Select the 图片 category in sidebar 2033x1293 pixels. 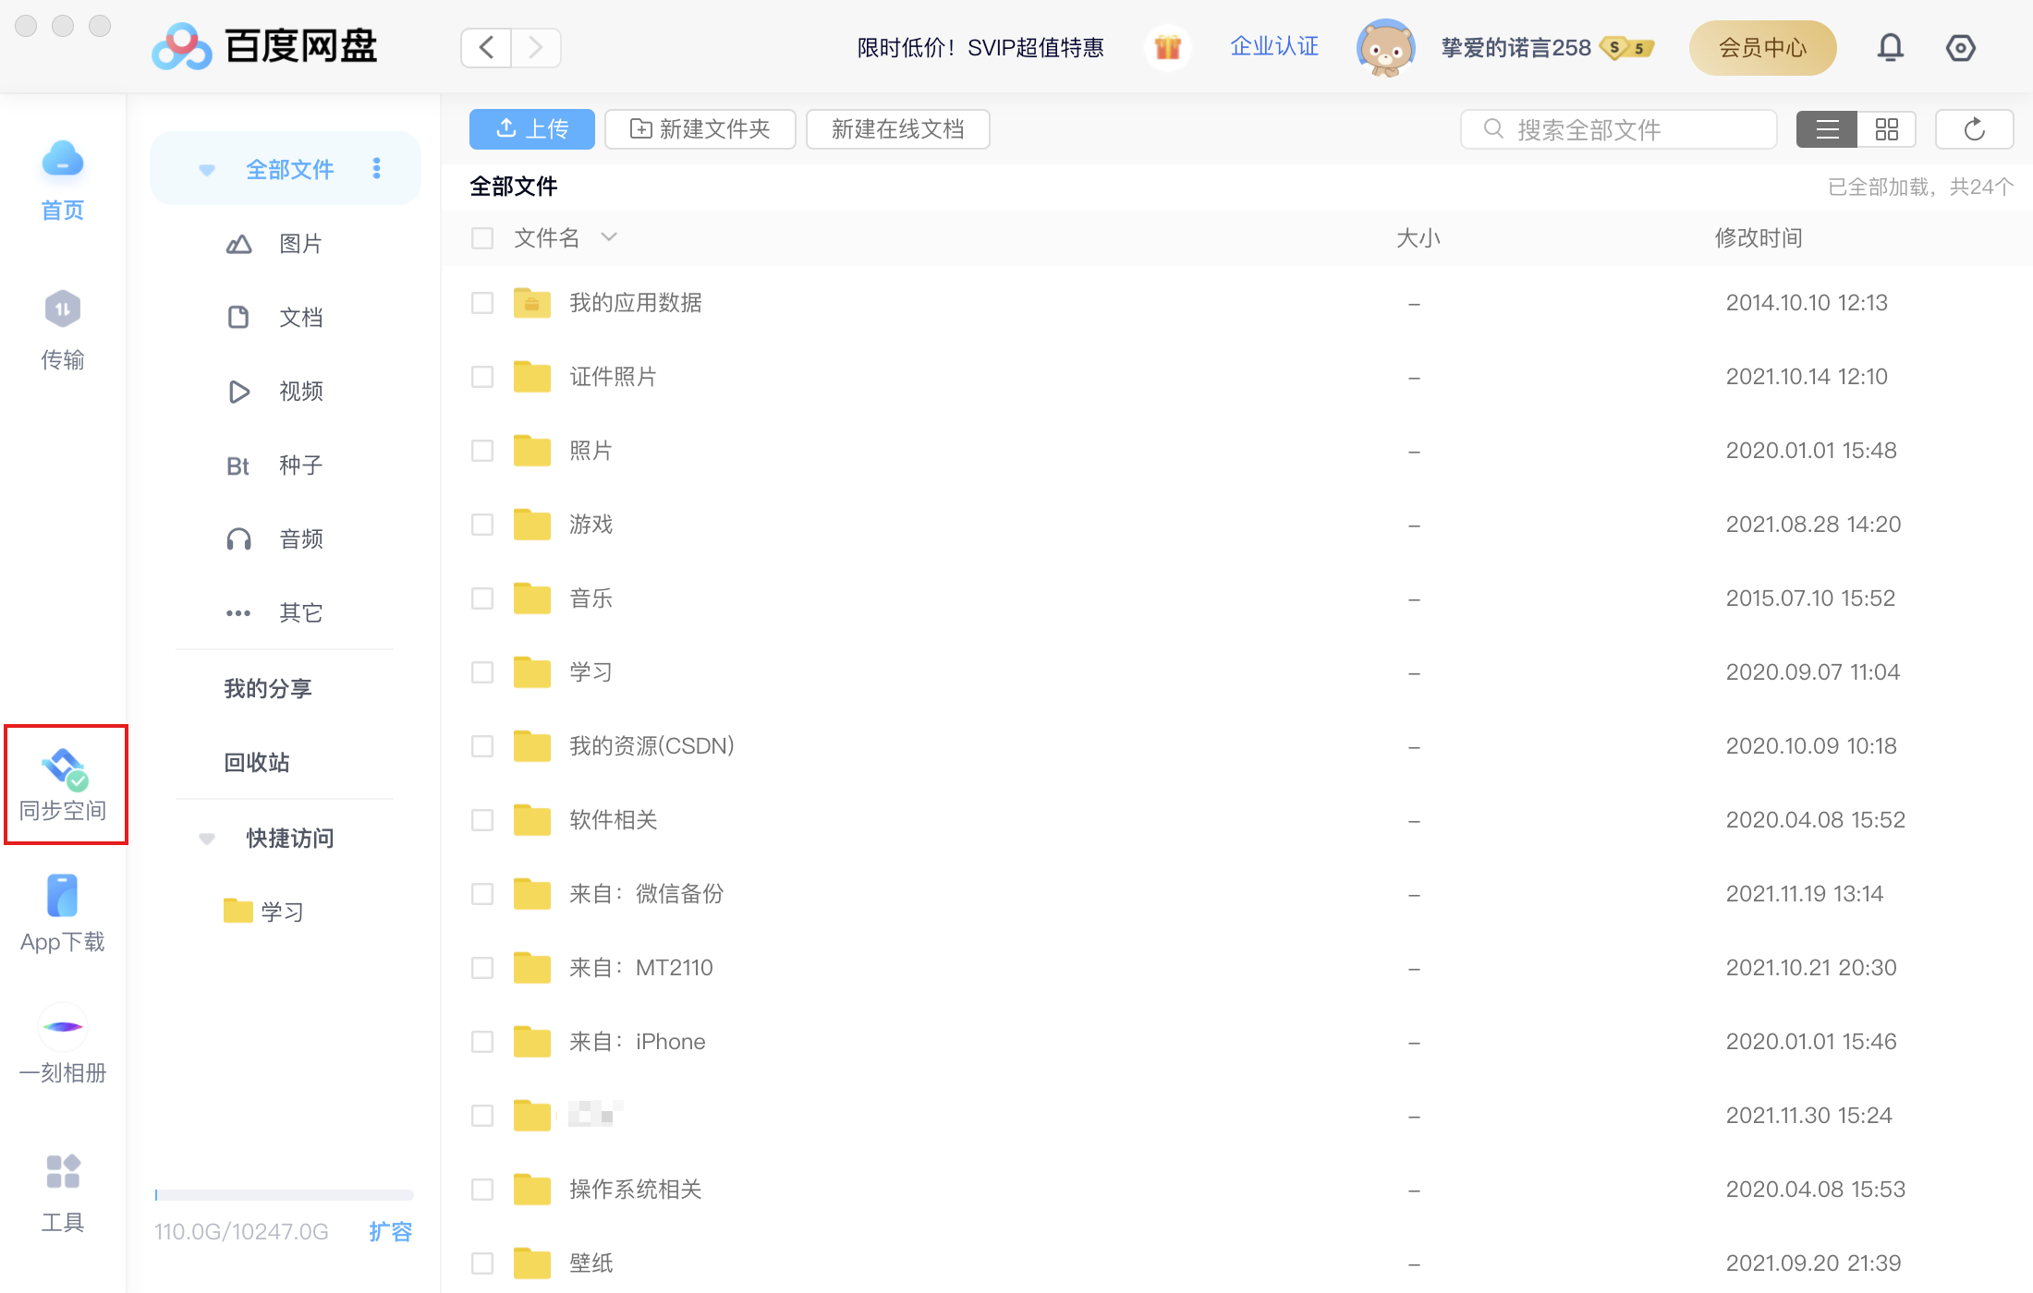click(x=300, y=243)
